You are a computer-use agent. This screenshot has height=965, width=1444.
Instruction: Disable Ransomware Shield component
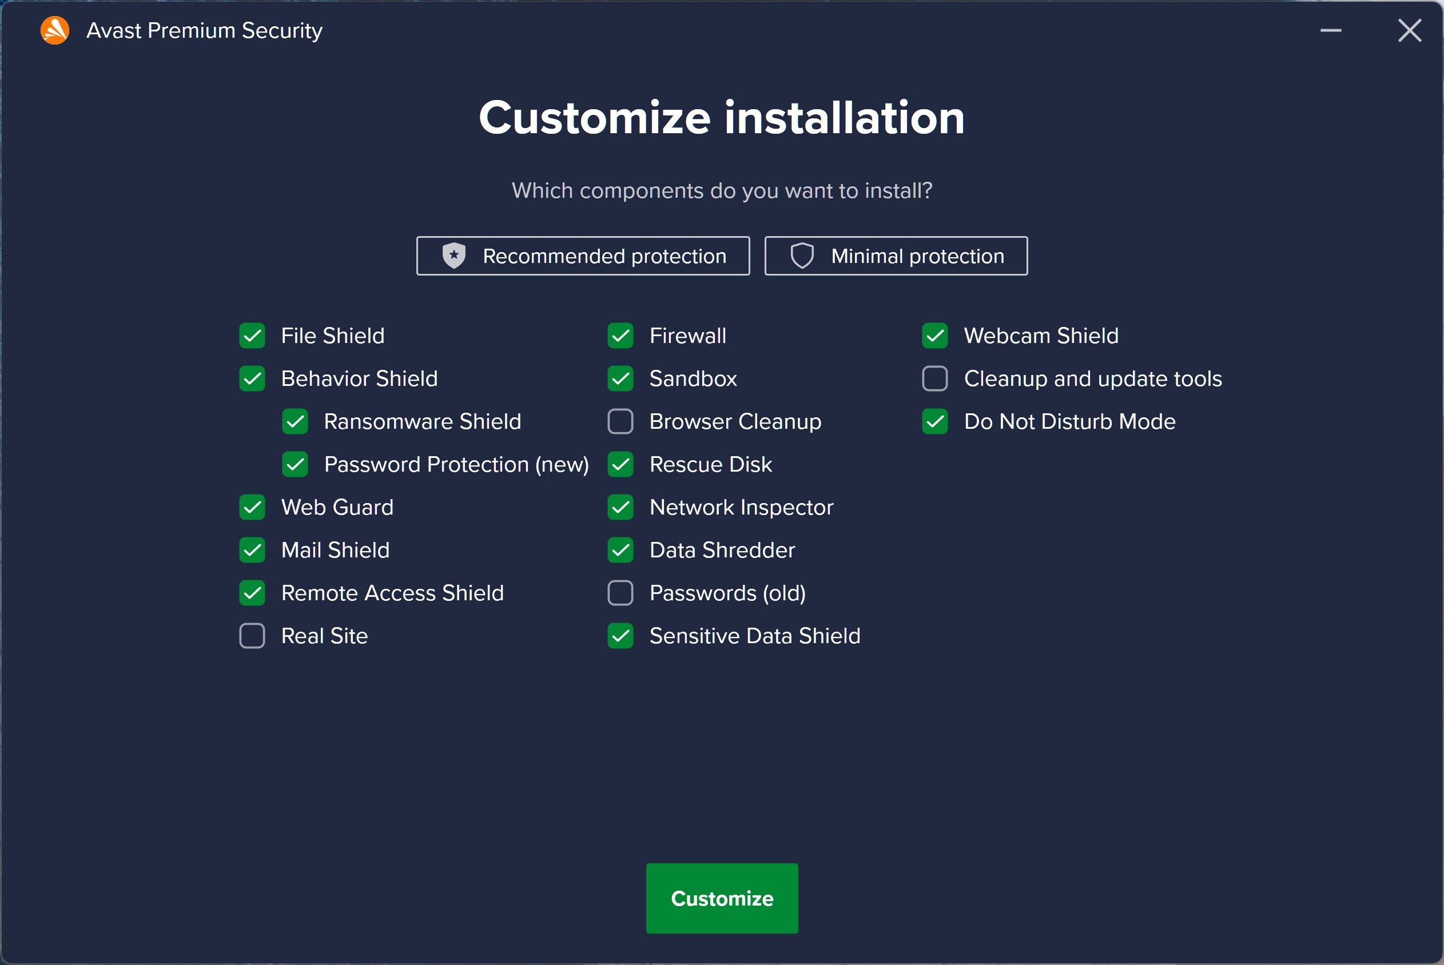click(296, 421)
